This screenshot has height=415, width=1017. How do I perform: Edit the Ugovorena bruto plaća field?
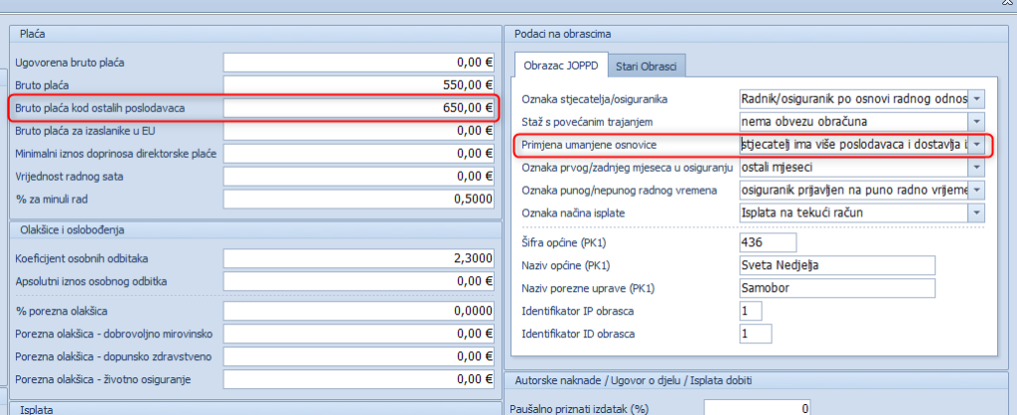pyautogui.click(x=360, y=63)
